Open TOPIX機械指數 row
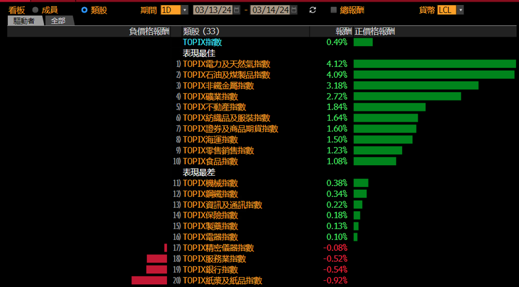 pos(210,183)
